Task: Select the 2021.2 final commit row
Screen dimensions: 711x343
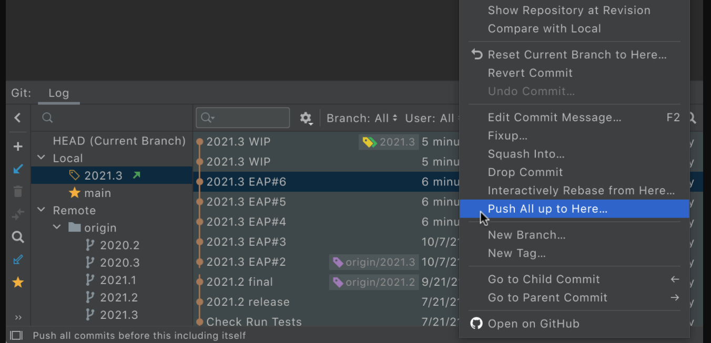Action: [239, 282]
